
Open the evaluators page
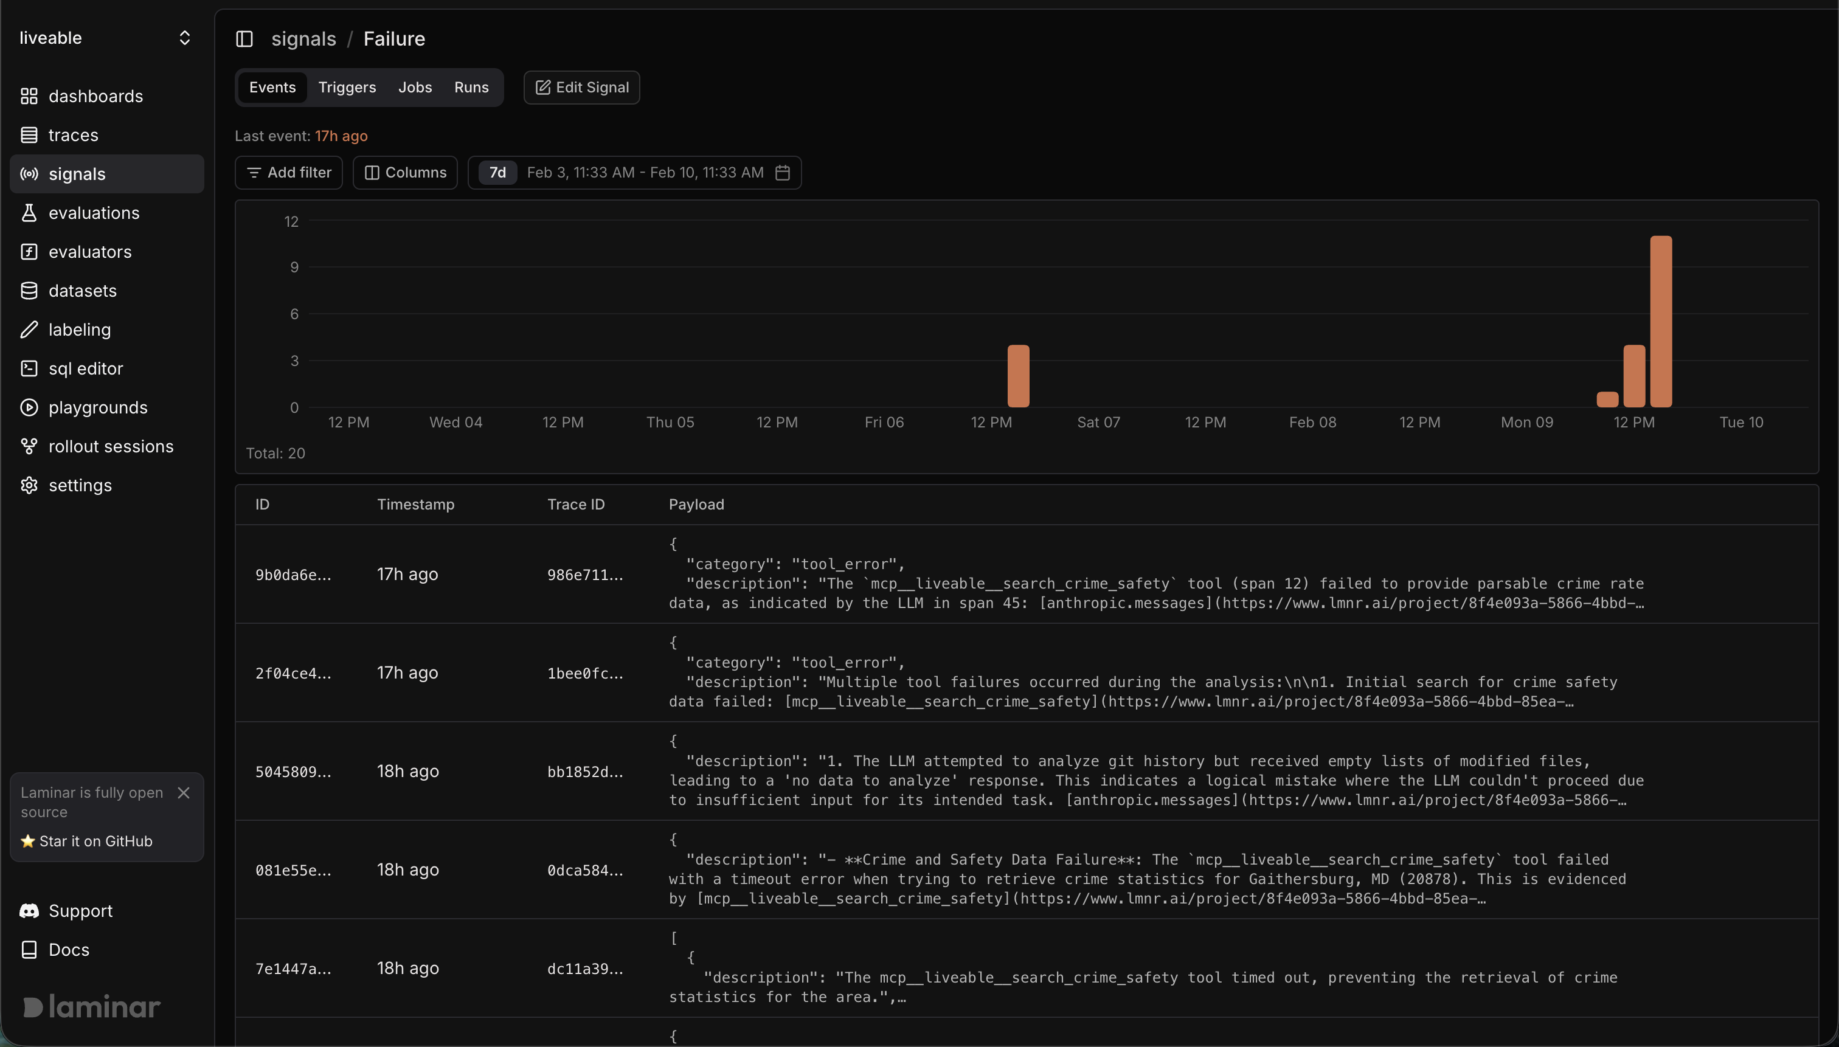pos(90,251)
